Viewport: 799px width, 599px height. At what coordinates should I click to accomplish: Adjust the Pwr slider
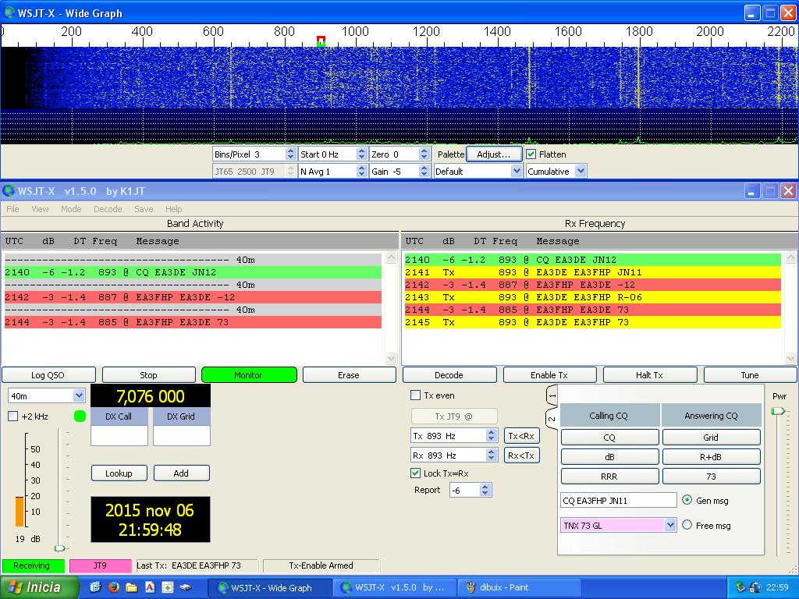(777, 411)
